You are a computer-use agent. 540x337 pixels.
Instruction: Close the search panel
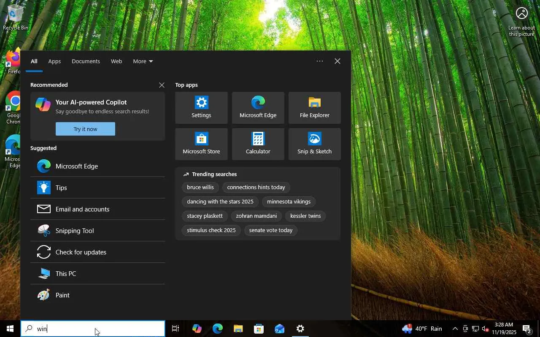(x=337, y=61)
